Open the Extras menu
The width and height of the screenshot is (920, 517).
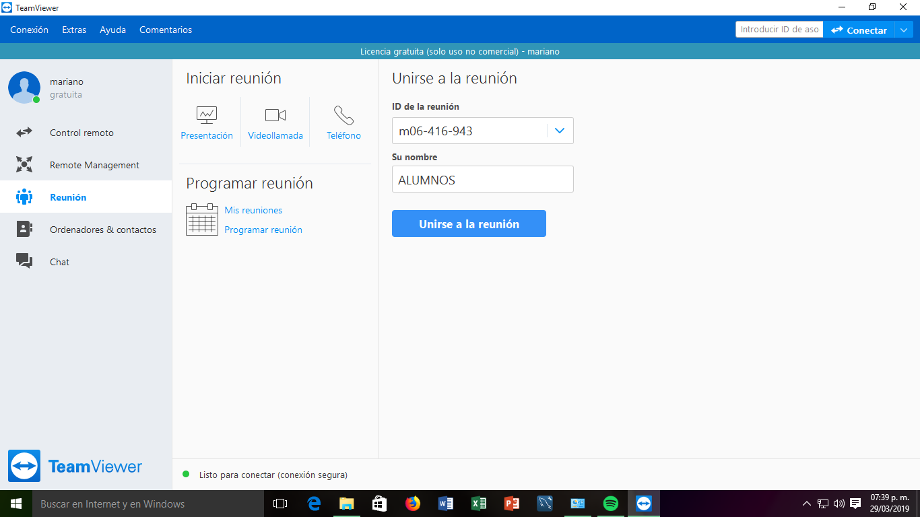click(x=74, y=30)
